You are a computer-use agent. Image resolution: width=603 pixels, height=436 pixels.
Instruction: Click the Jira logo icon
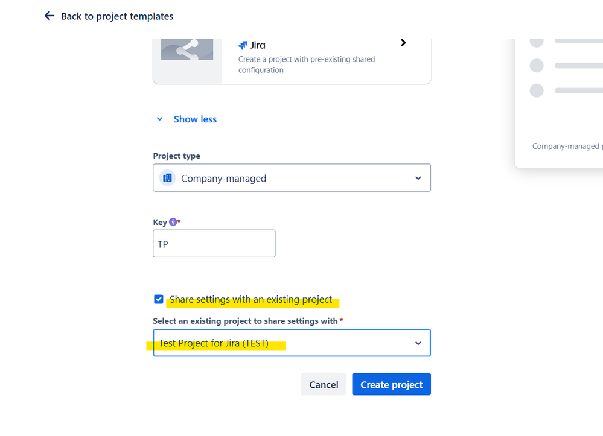(x=243, y=45)
